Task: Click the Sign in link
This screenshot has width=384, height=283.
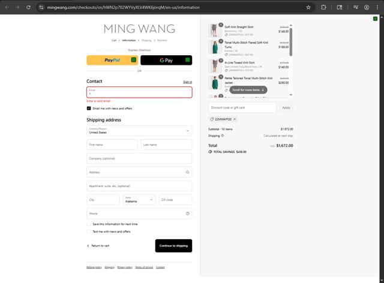Action: point(188,82)
